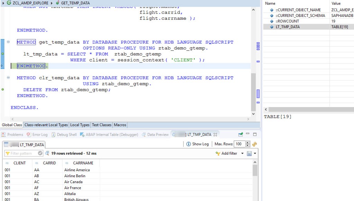Click the ZCL_AMDP_EXPLORE class icon in breadcrumb
Viewport: 354px width, 201px height.
pyautogui.click(x=8, y=3)
